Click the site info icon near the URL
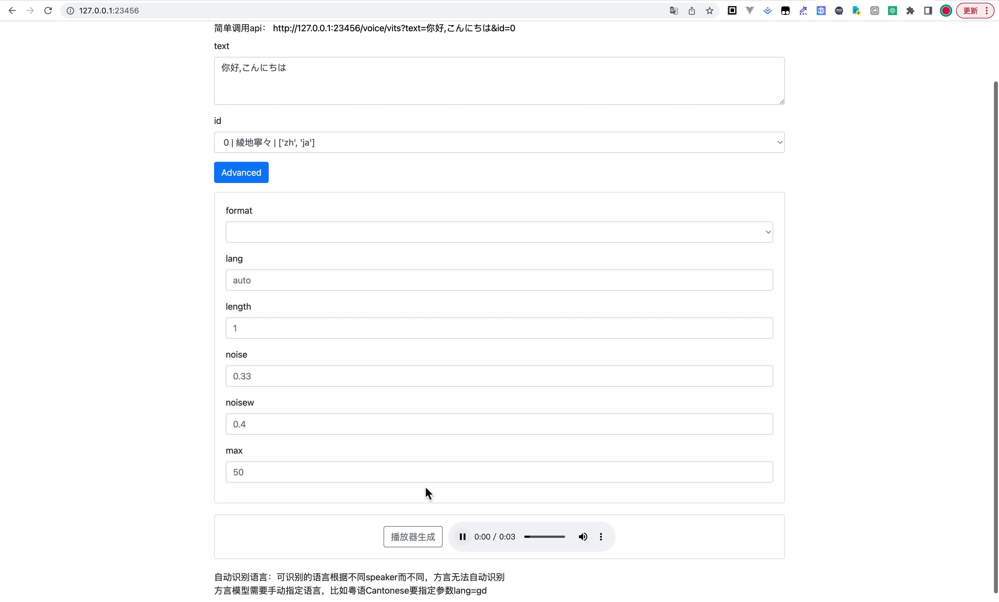This screenshot has height=602, width=999. [x=70, y=11]
